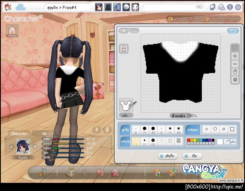Screen dimensions: 245x191
Task: Choose hard brush size 11
Action: 145,130
